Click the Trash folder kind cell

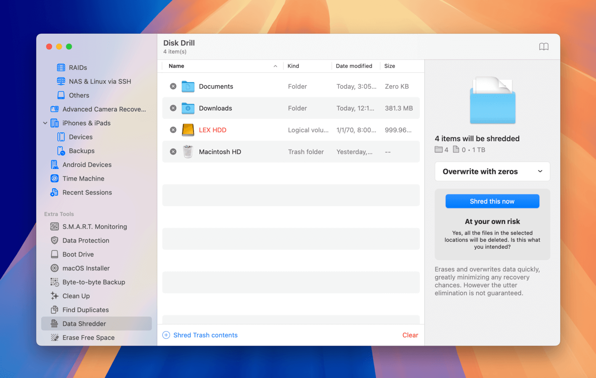[x=306, y=152]
